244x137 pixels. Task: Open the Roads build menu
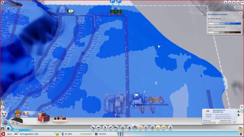coord(93,127)
